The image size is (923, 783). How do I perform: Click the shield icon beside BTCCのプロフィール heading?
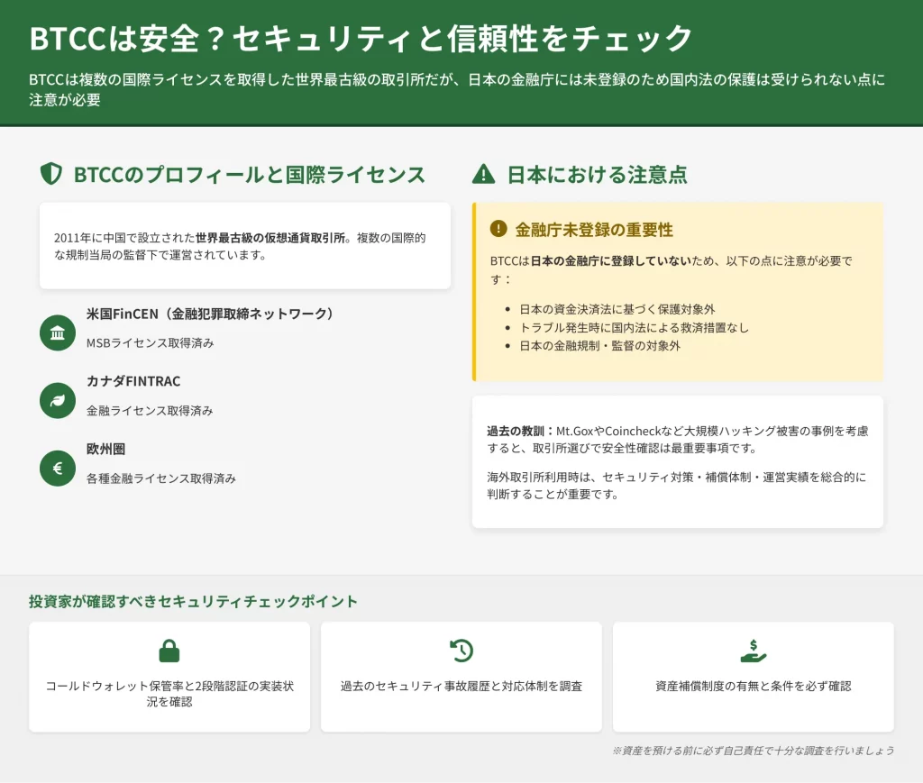(x=51, y=174)
